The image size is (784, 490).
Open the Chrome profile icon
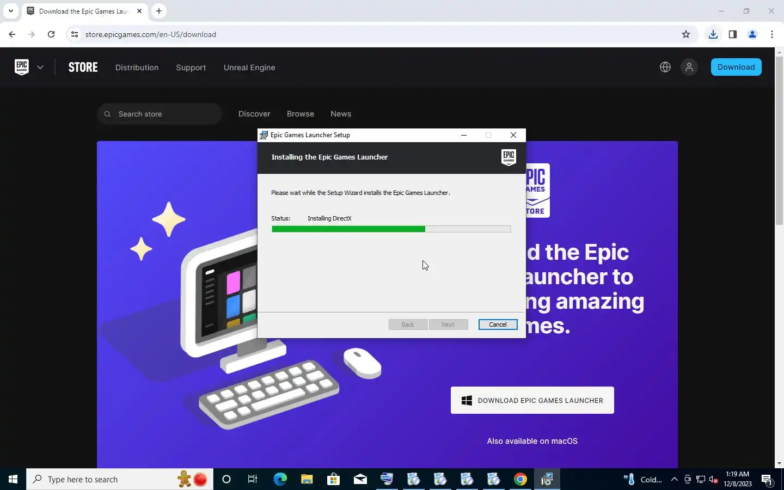752,34
